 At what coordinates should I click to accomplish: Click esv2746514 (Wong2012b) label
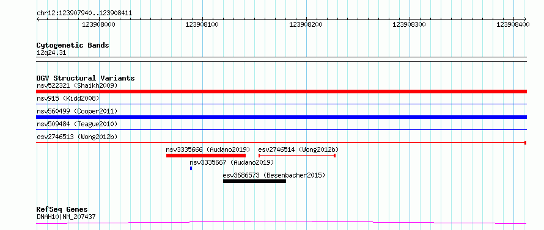pyautogui.click(x=298, y=149)
